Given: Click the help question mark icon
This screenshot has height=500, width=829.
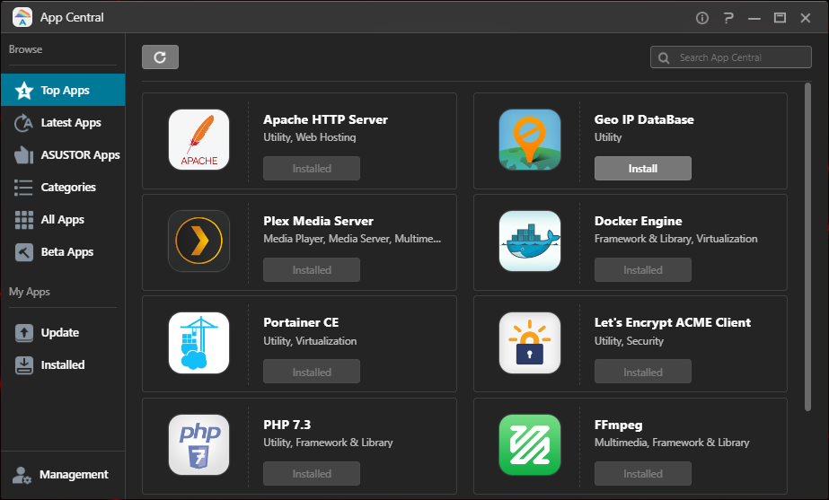Looking at the screenshot, I should (x=728, y=18).
